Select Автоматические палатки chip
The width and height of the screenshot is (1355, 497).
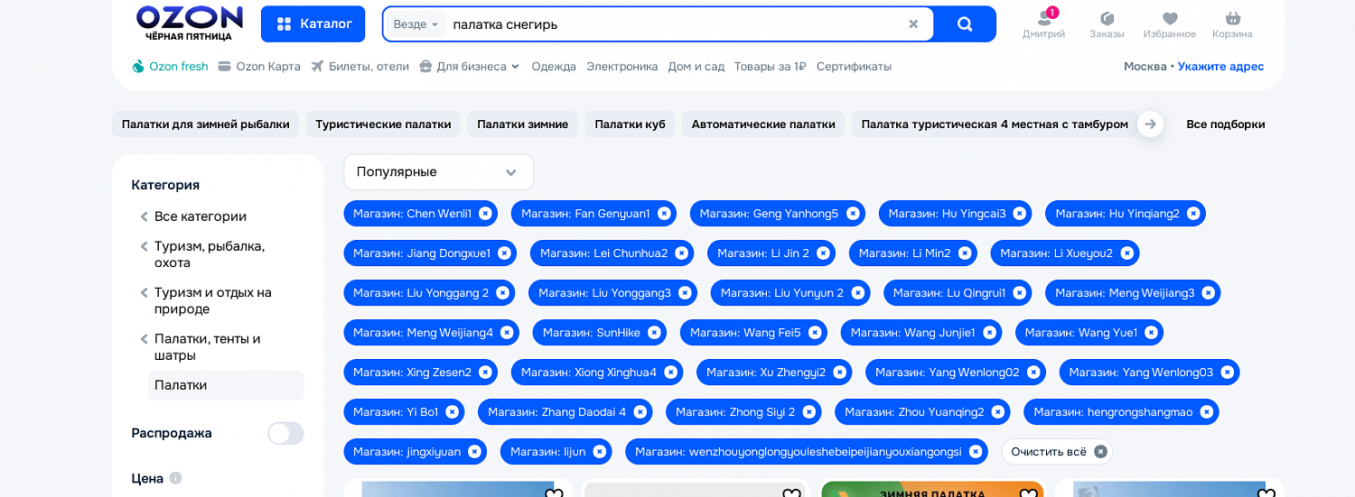(763, 124)
